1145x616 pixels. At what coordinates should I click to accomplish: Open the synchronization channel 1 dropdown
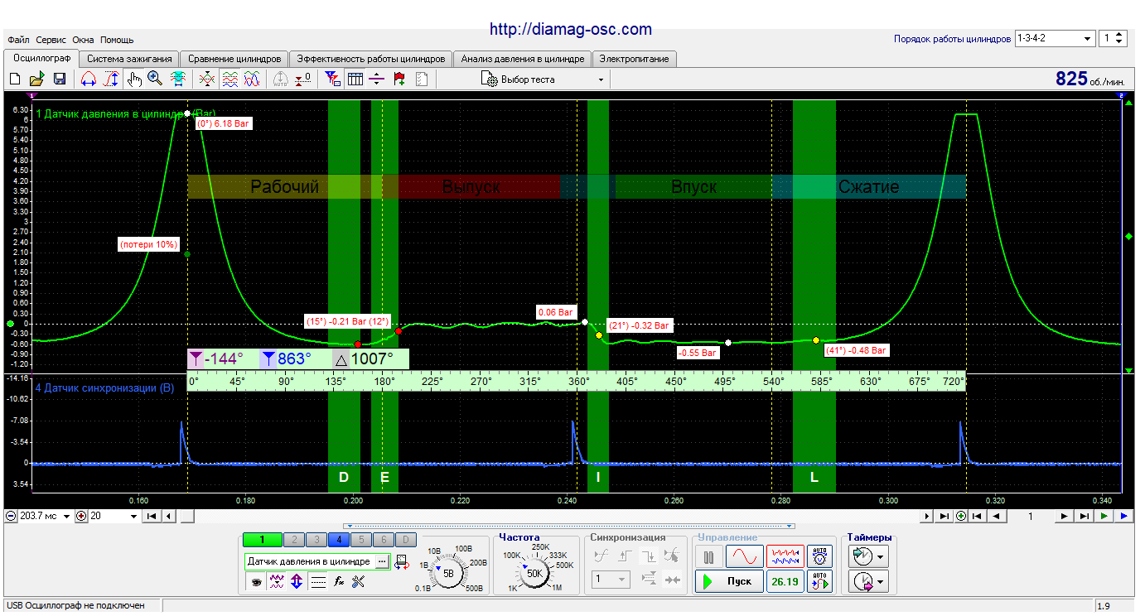[611, 580]
